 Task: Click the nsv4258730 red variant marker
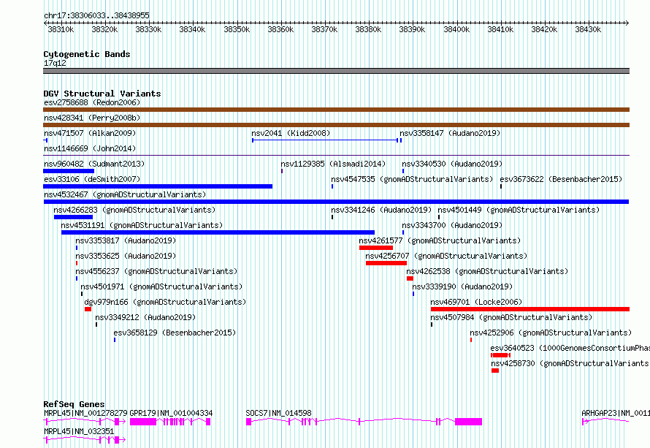coord(495,371)
